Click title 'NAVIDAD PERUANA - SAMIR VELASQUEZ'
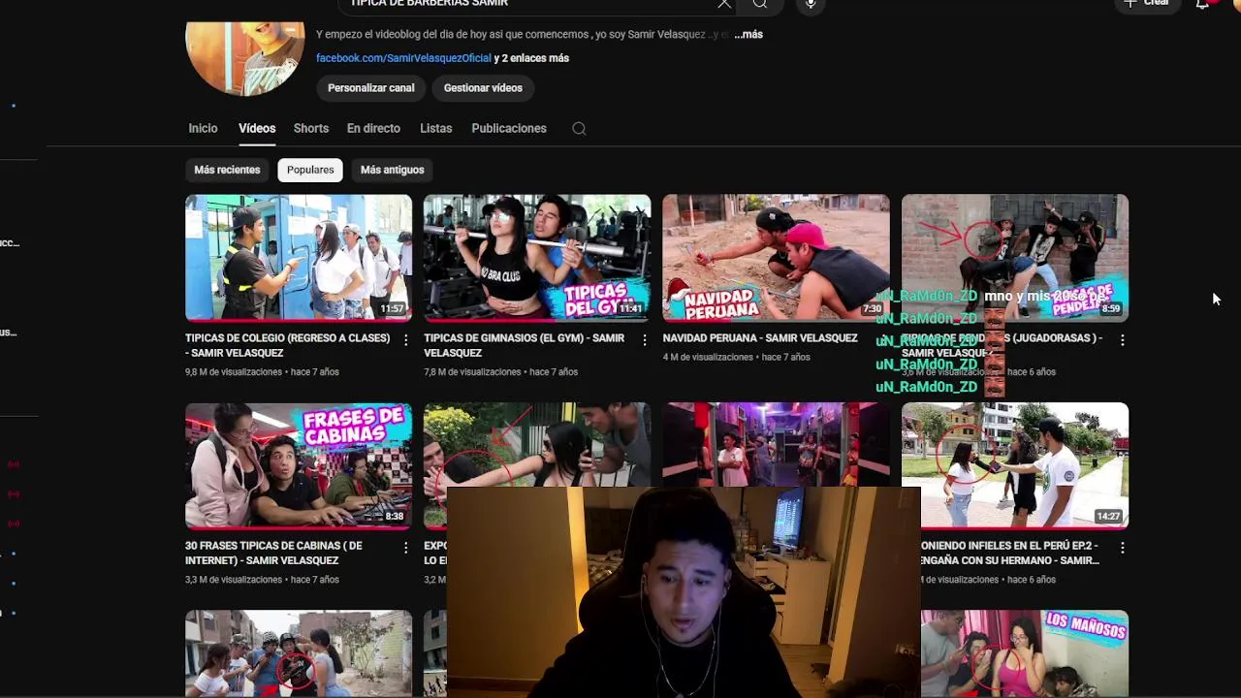Screen dimensions: 1241x698 (760, 338)
